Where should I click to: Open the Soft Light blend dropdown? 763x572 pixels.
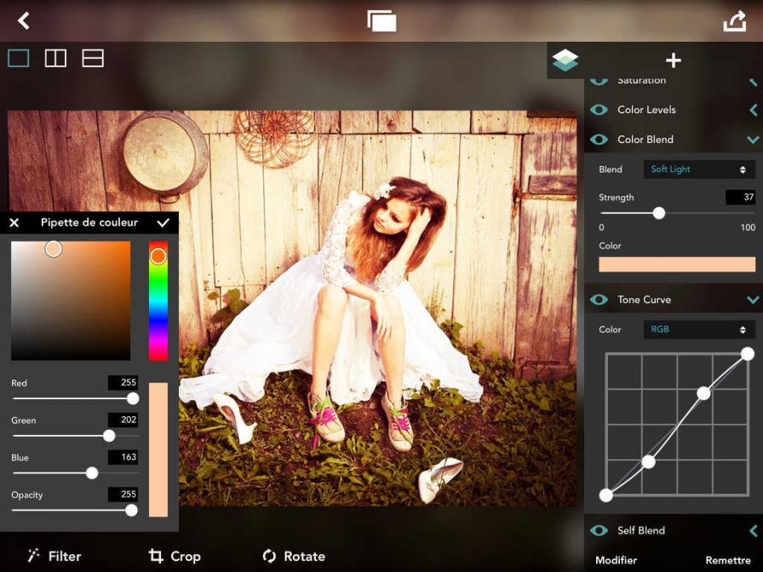(x=698, y=169)
